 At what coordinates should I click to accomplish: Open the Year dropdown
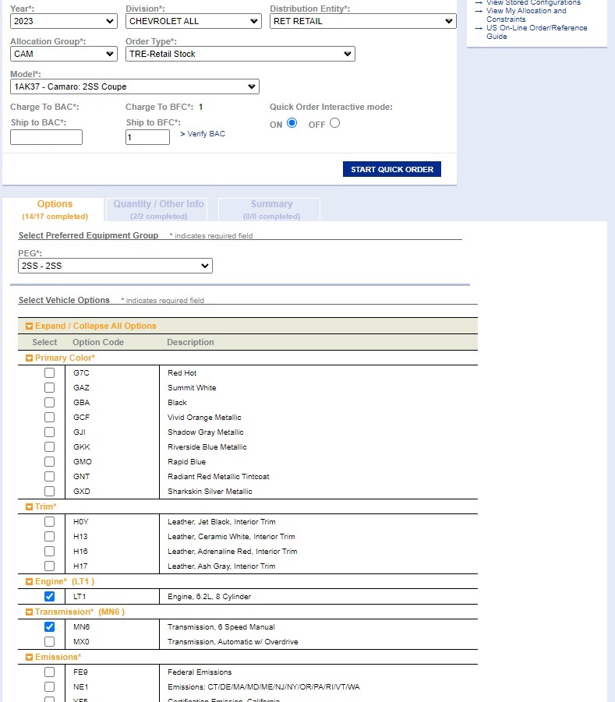[64, 21]
